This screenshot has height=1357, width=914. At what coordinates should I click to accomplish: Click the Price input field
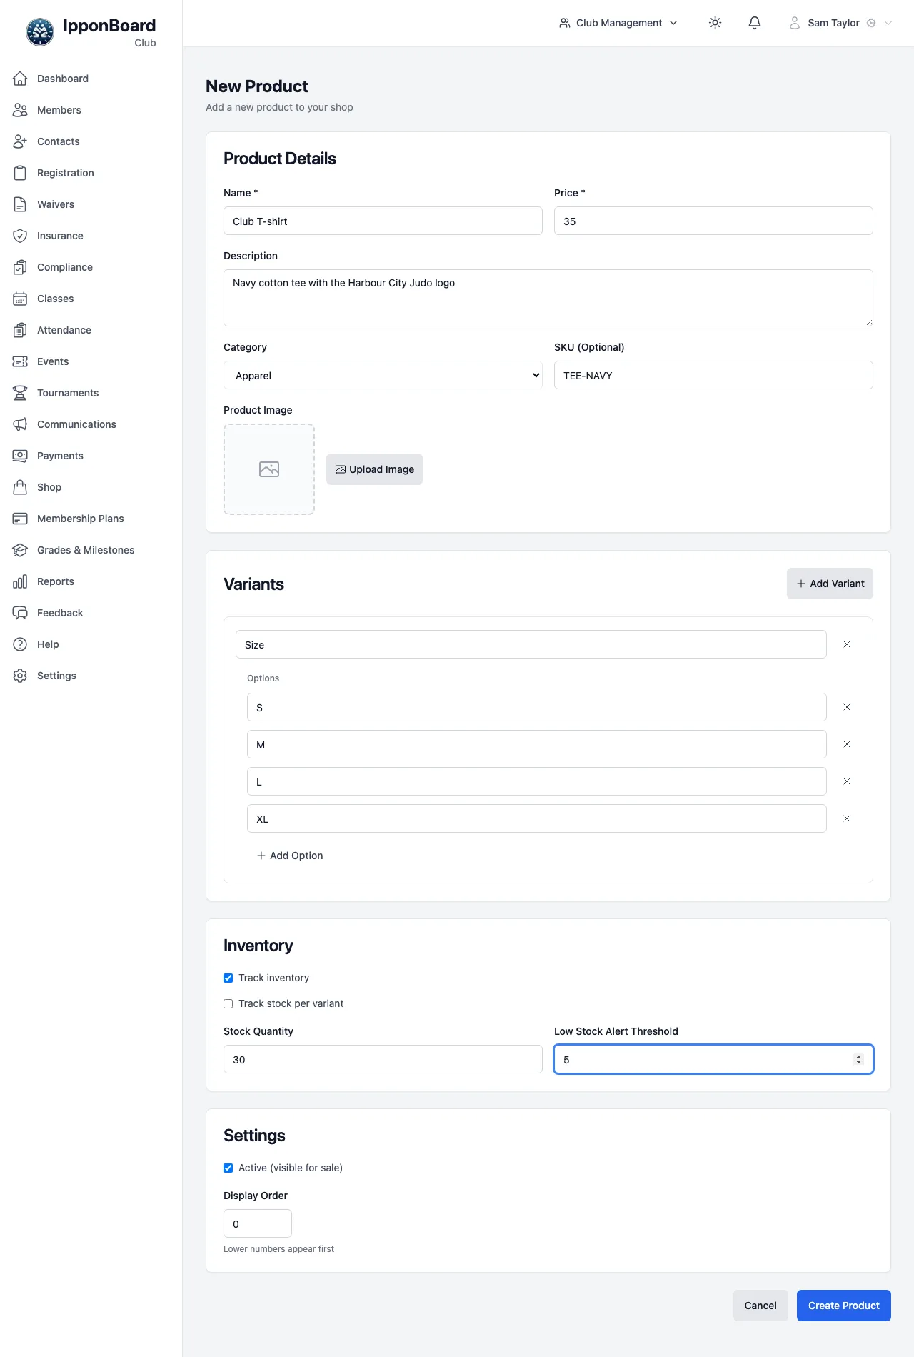point(713,221)
